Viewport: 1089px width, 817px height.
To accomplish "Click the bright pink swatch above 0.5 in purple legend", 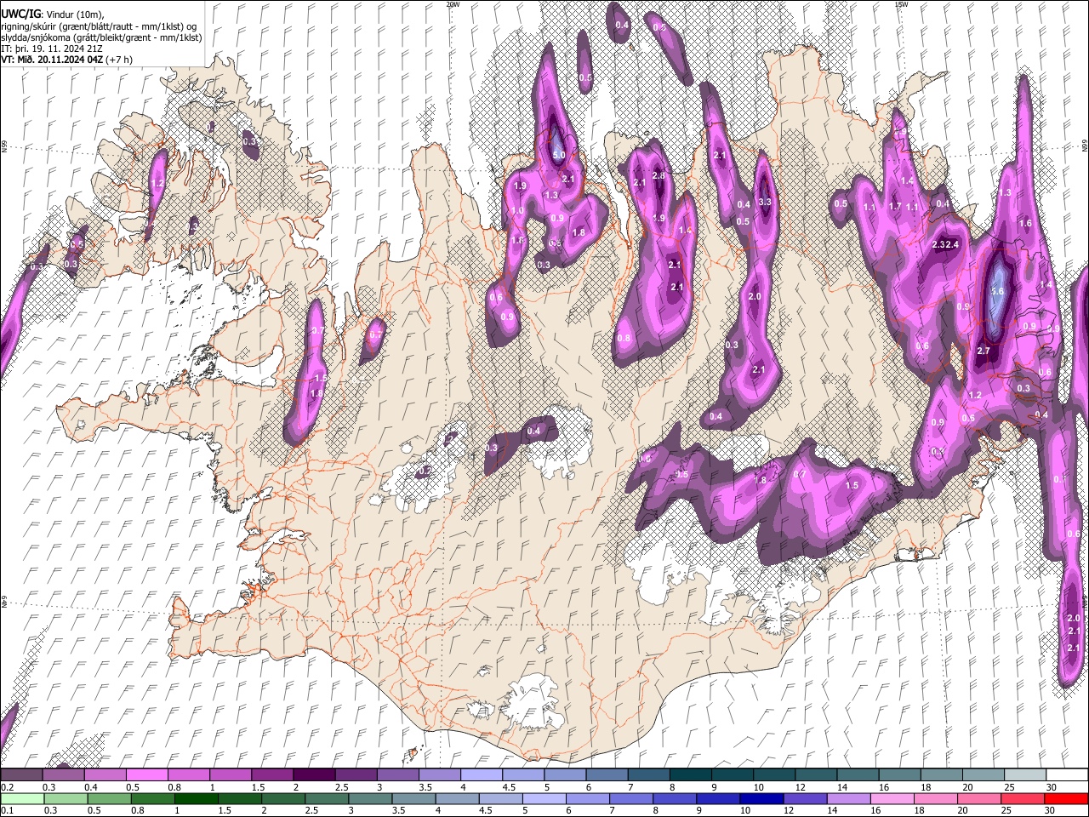I will pos(146,774).
